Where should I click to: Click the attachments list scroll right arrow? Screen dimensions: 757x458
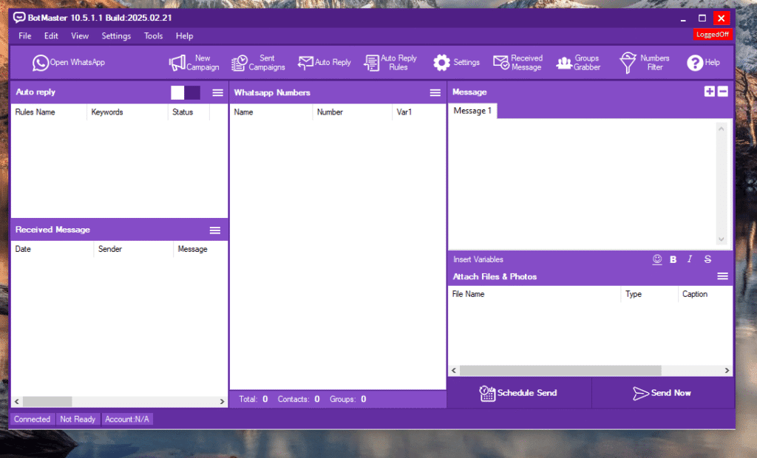(x=727, y=370)
